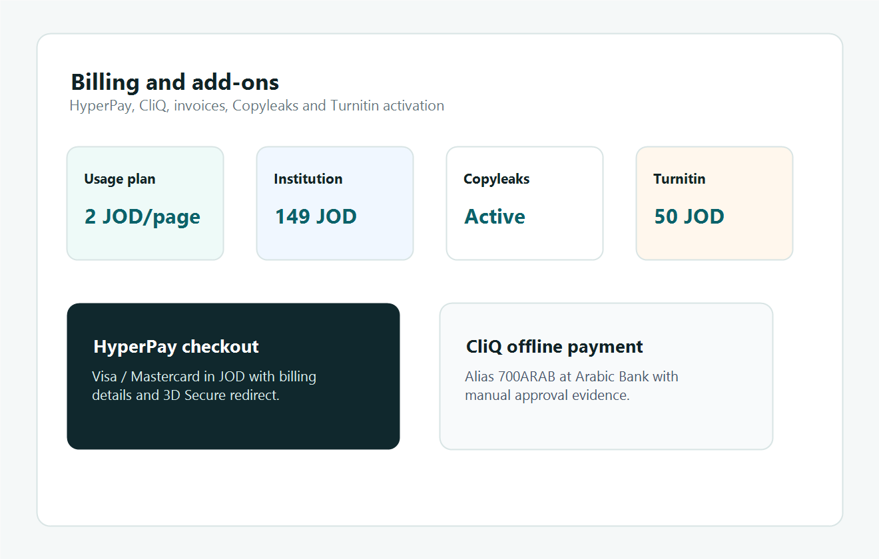The image size is (879, 559).
Task: Click the '50 JOD' Turnitin price
Action: click(x=689, y=216)
